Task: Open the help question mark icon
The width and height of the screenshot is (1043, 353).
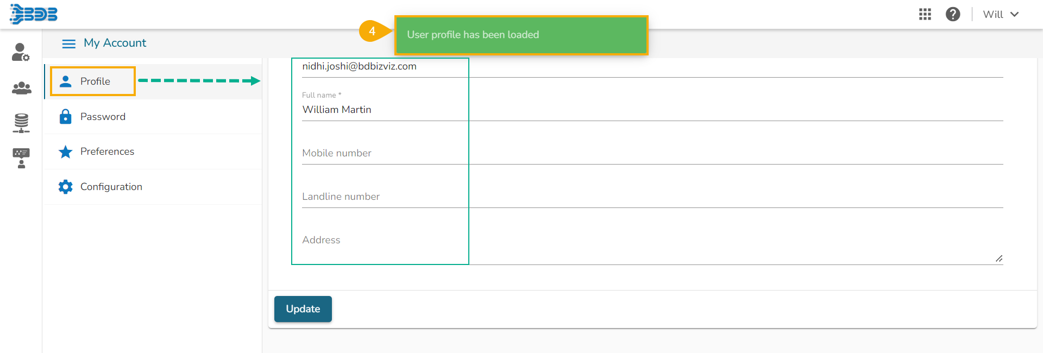Action: (x=953, y=14)
